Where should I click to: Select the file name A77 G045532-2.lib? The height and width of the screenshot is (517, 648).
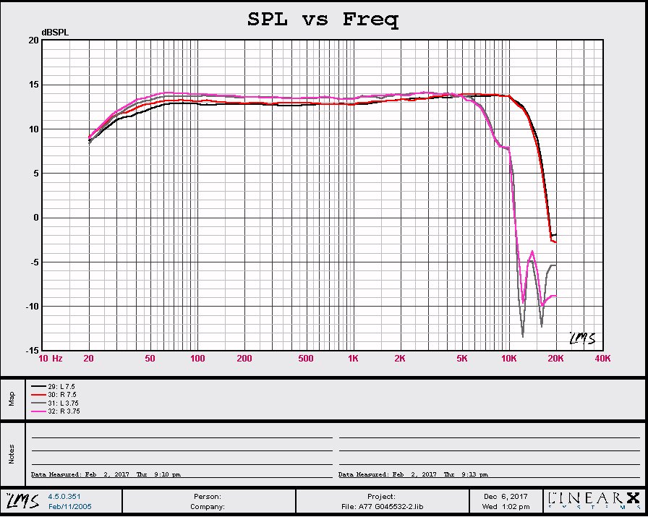381,507
